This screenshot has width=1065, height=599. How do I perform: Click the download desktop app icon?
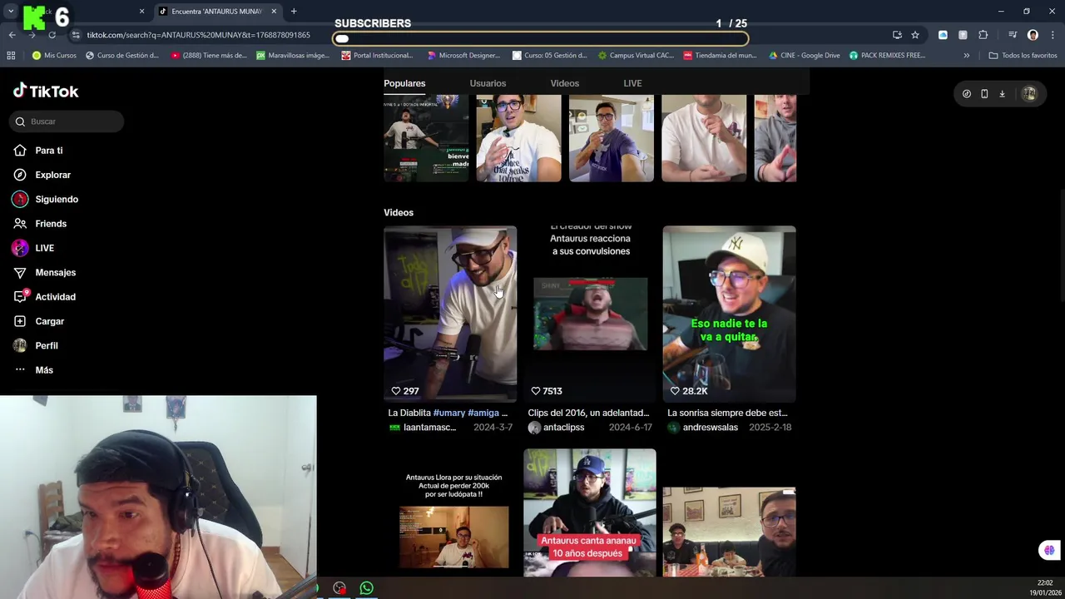1002,94
